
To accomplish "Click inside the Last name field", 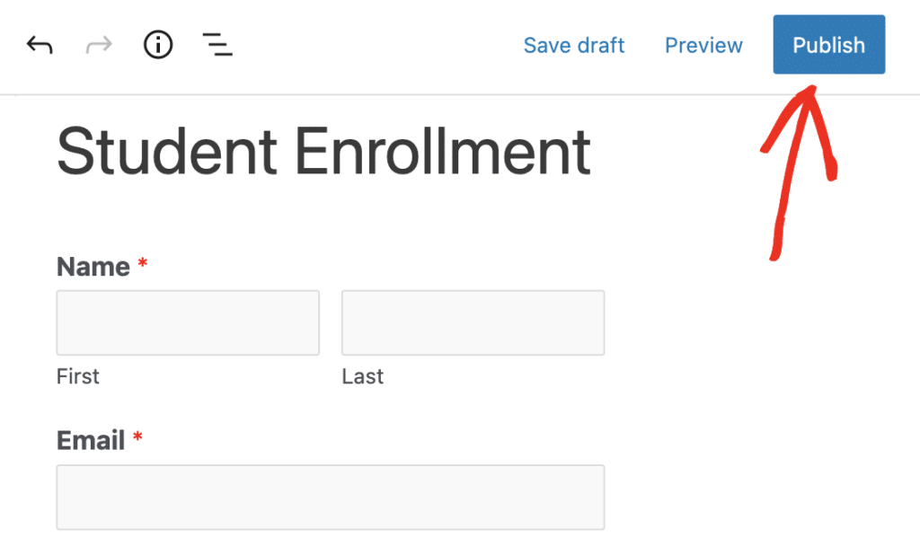I will coord(473,322).
